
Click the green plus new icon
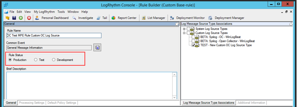pyautogui.click(x=21, y=18)
